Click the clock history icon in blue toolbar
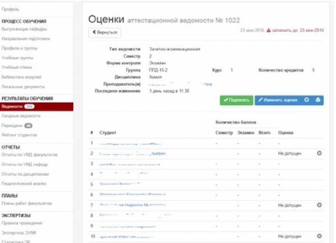The height and width of the screenshot is (243, 336). click(306, 100)
